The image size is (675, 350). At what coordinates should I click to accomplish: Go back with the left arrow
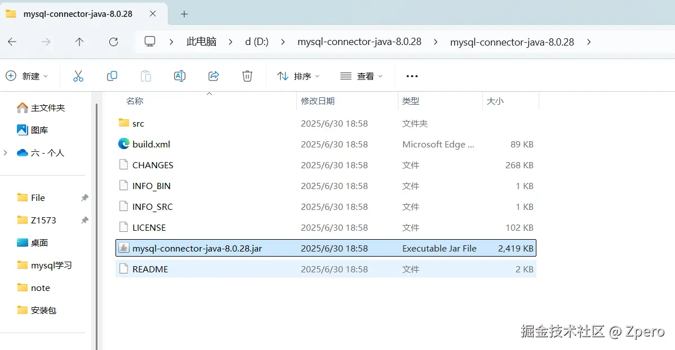pyautogui.click(x=12, y=42)
